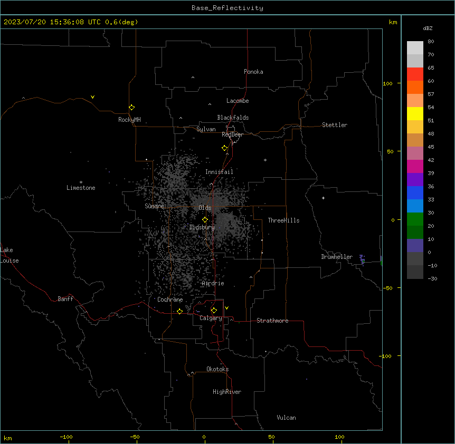Click the Limestone label
The image size is (455, 444).
point(81,188)
